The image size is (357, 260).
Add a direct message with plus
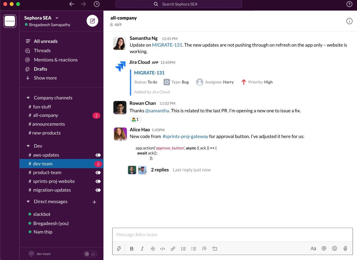94,202
